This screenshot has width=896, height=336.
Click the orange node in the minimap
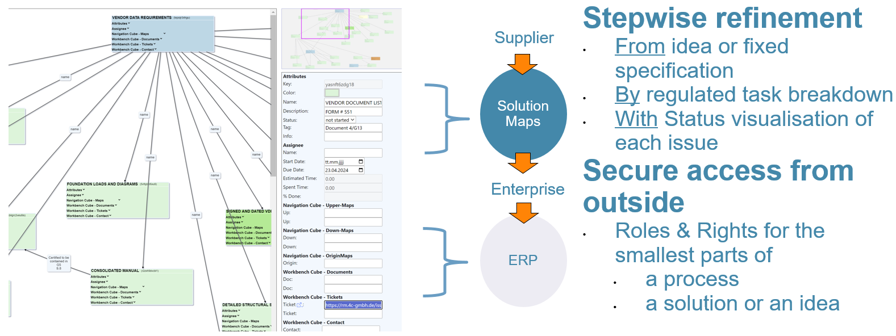pyautogui.click(x=376, y=58)
